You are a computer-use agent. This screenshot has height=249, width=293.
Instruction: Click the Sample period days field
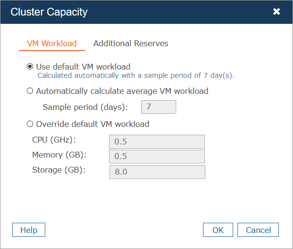coord(159,107)
